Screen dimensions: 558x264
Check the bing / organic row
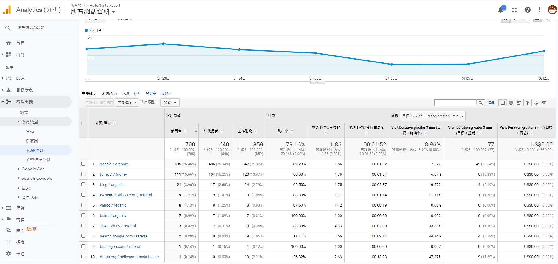(x=83, y=184)
